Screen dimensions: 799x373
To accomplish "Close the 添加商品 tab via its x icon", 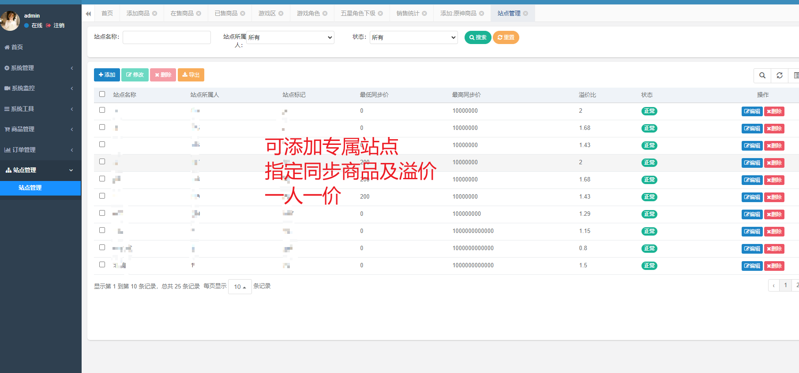I will coord(154,14).
